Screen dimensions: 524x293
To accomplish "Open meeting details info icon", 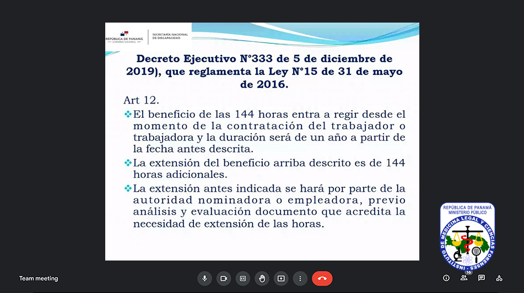I will tap(446, 278).
